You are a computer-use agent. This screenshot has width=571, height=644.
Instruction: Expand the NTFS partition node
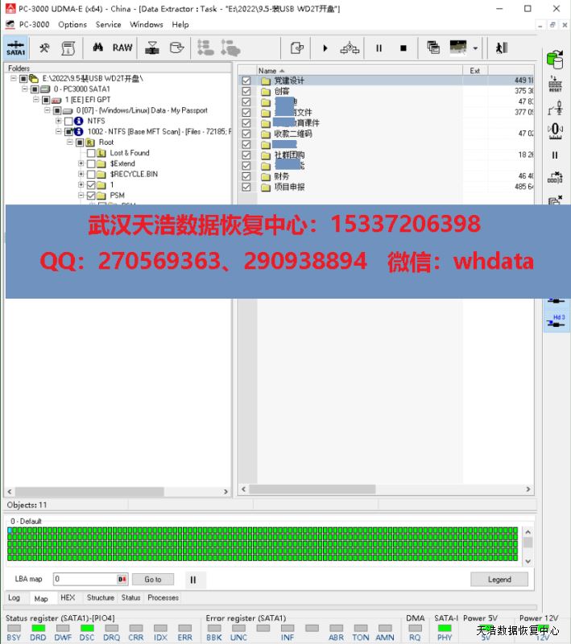pos(59,121)
